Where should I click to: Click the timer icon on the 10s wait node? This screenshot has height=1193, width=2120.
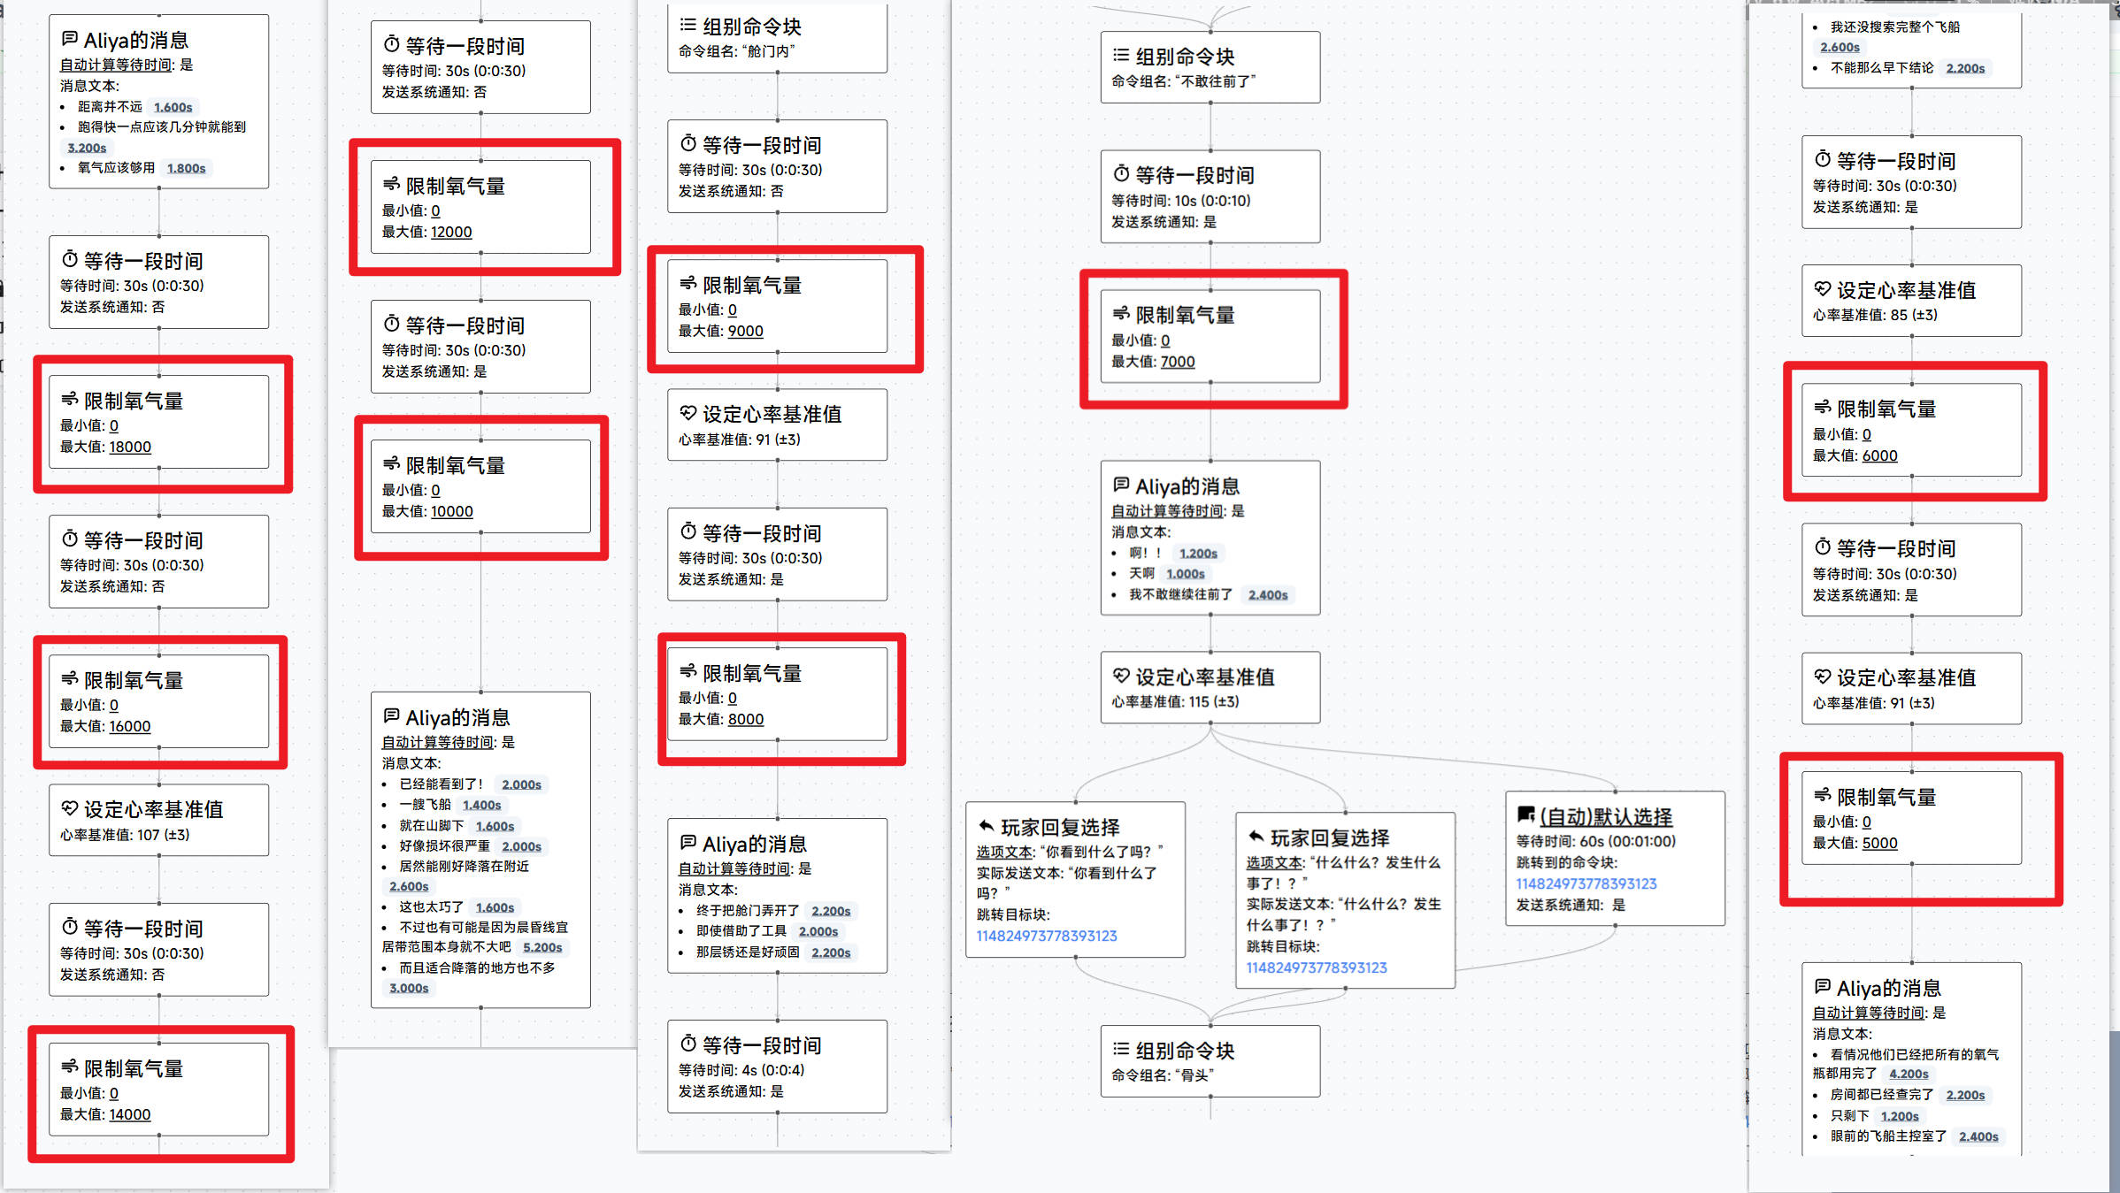click(1121, 173)
